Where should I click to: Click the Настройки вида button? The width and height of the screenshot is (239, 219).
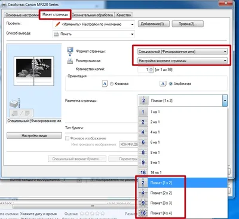(34, 136)
